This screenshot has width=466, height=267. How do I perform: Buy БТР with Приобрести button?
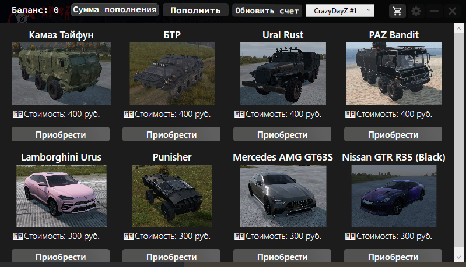[x=171, y=134]
